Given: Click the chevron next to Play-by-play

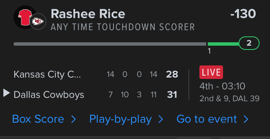Looking at the screenshot, I should (161, 120).
